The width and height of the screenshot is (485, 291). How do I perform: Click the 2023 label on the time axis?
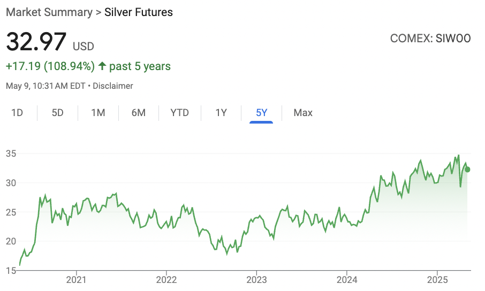(x=256, y=280)
